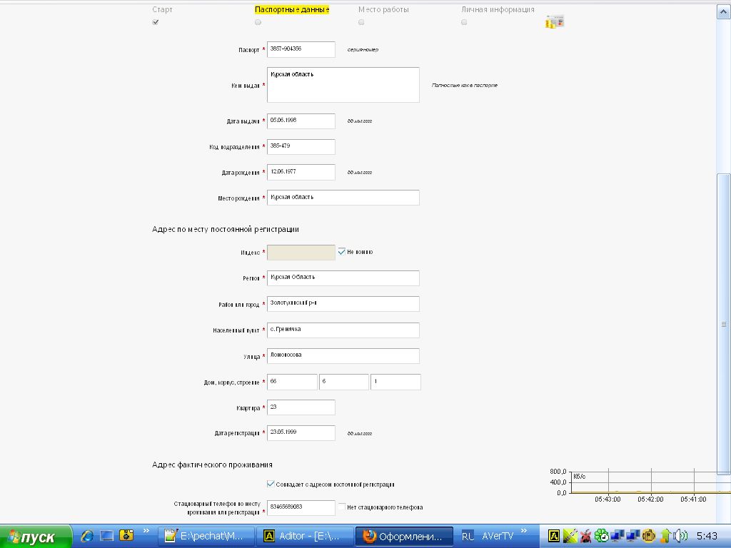The height and width of the screenshot is (548, 731).
Task: Click the Полностью как в паспорте hint
Action: 464,86
